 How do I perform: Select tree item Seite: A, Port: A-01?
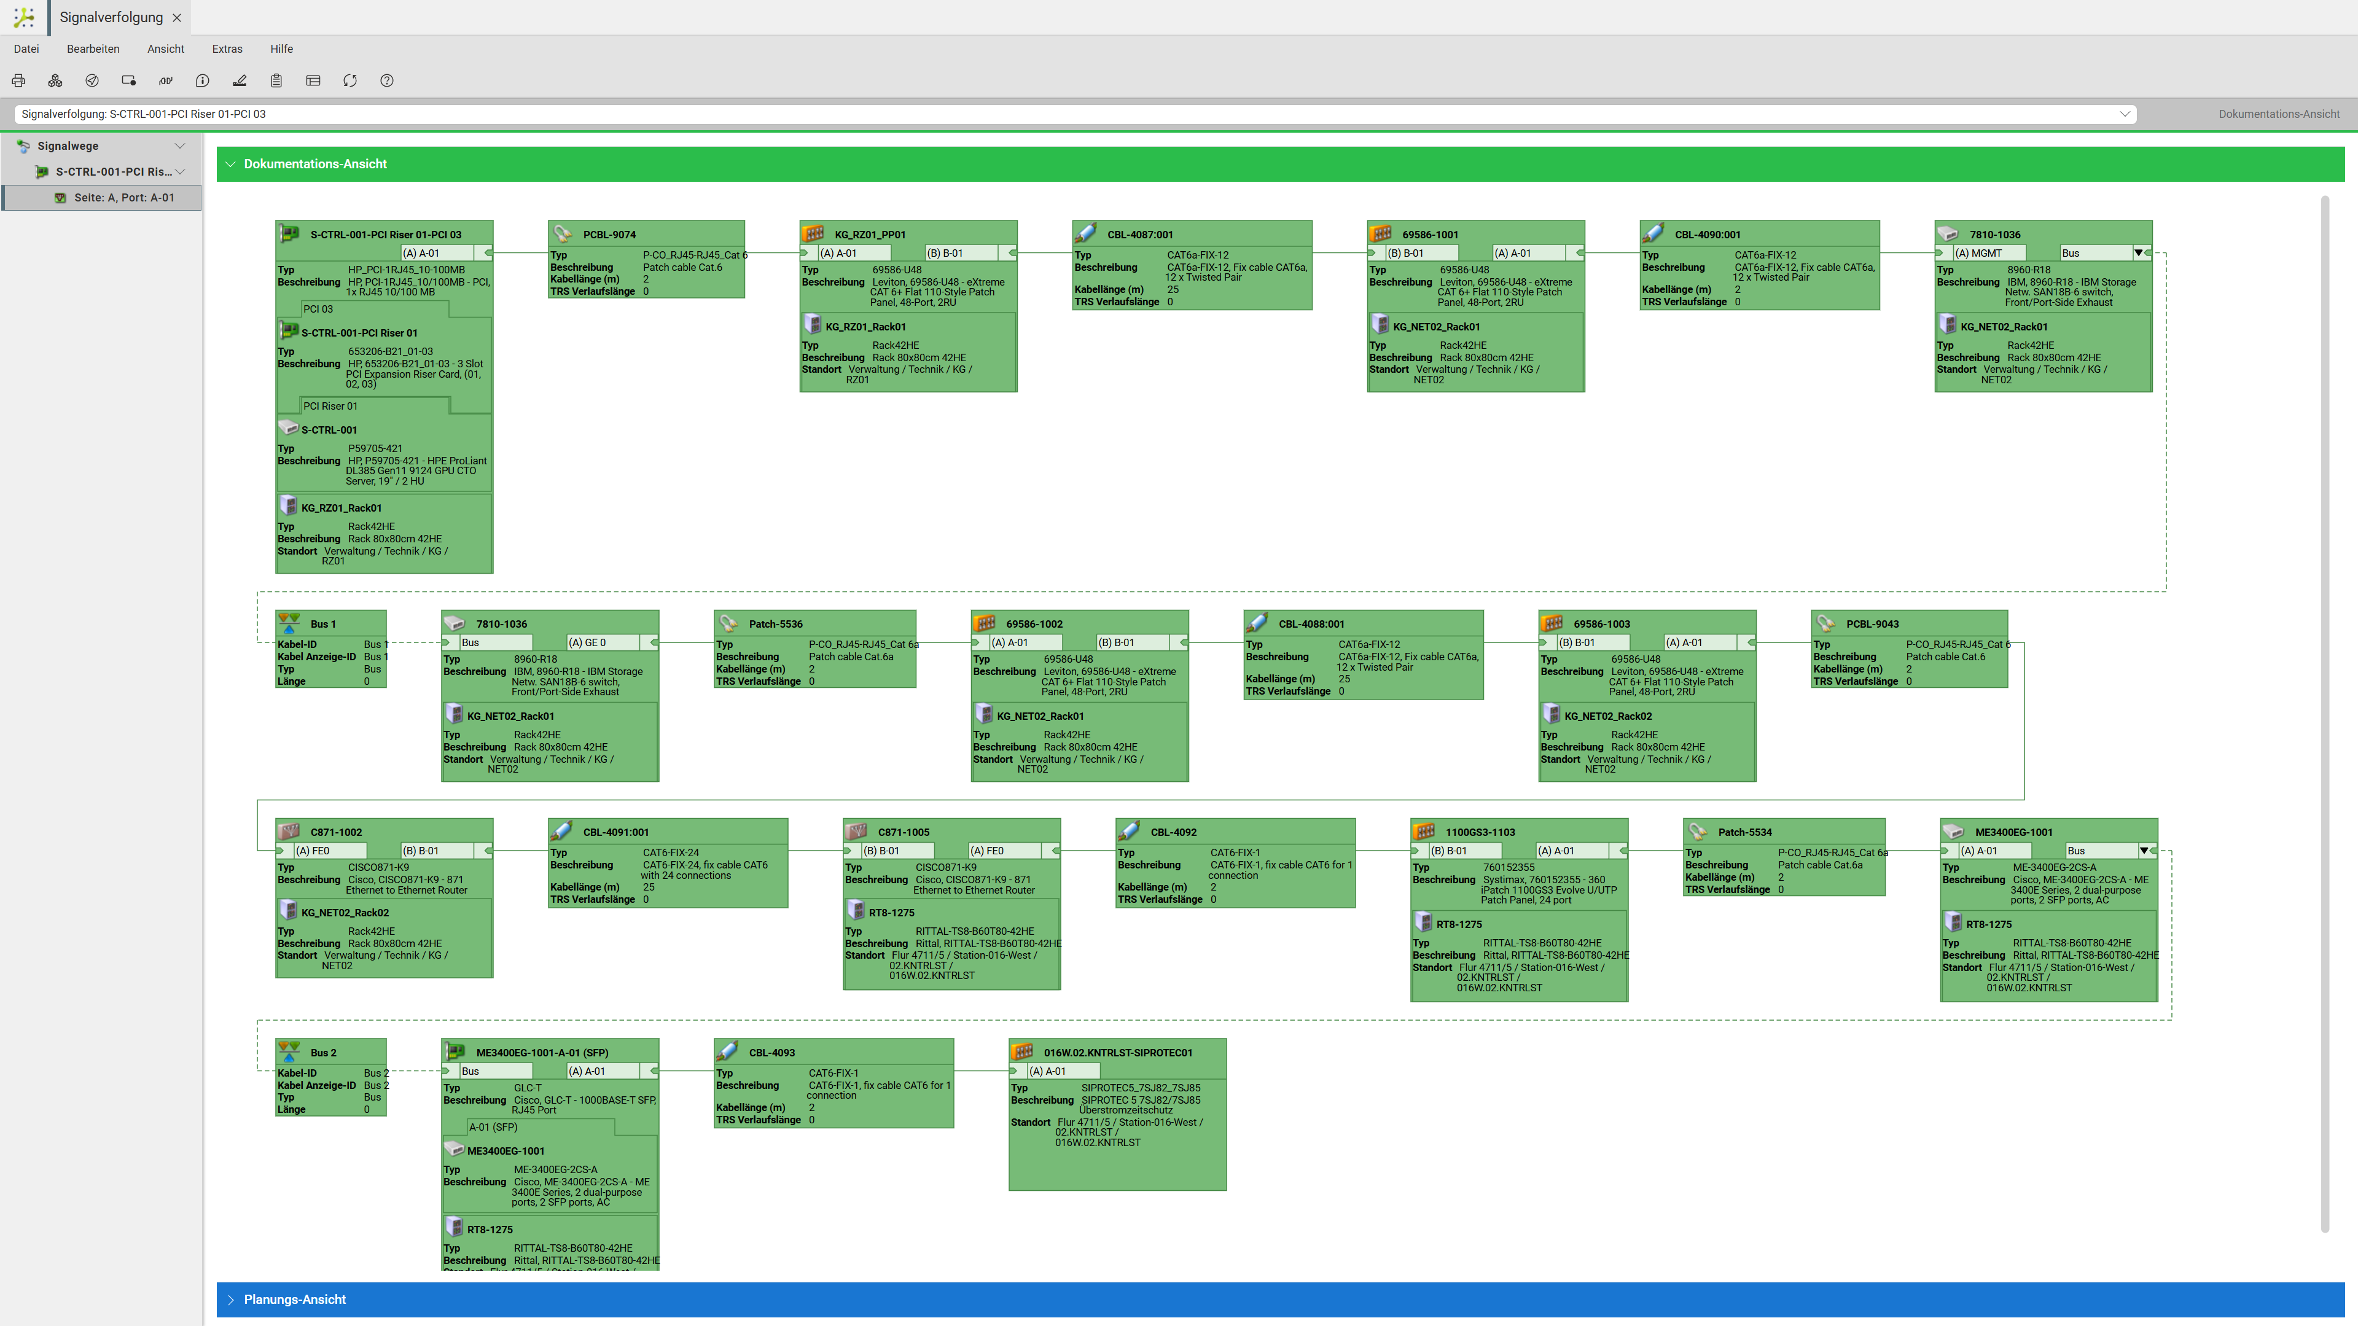103,198
